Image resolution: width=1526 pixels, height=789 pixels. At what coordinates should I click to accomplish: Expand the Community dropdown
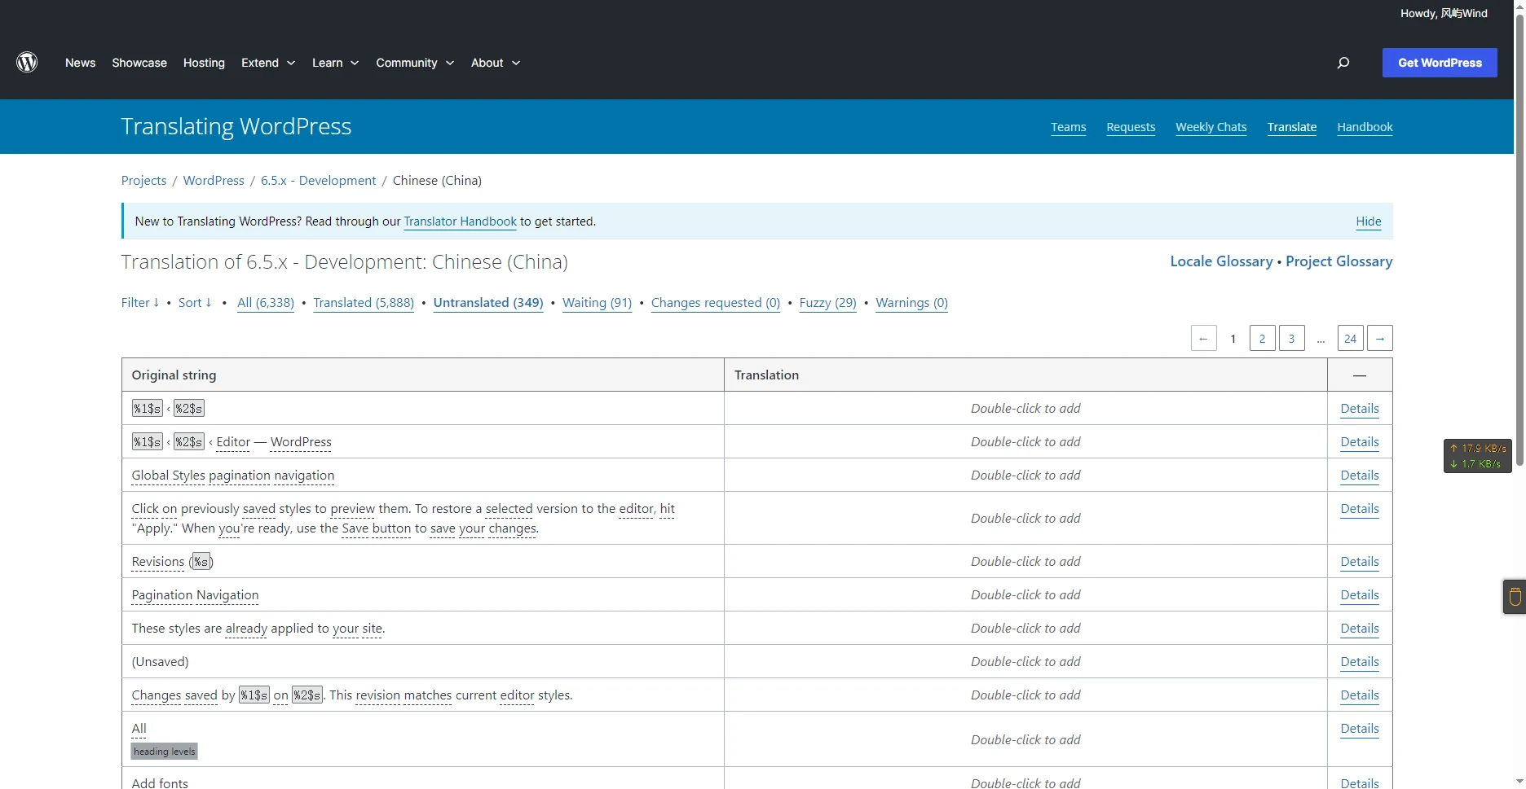[414, 63]
